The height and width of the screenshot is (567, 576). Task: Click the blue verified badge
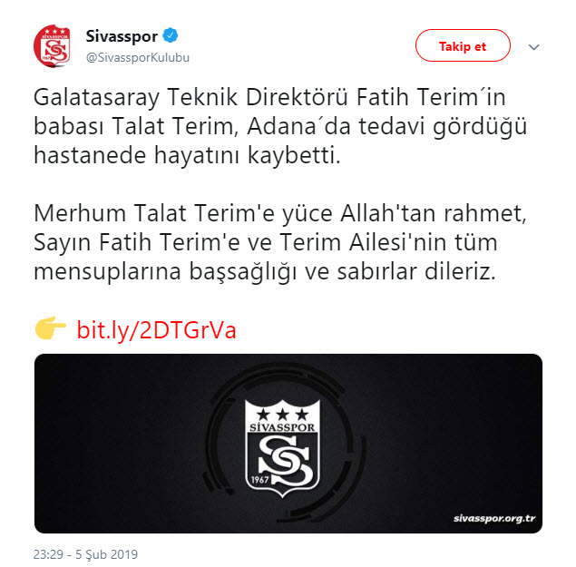click(171, 35)
